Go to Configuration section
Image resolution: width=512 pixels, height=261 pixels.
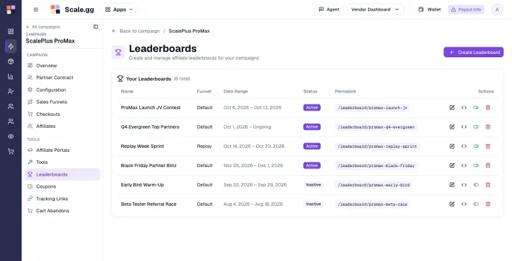[x=62, y=90]
